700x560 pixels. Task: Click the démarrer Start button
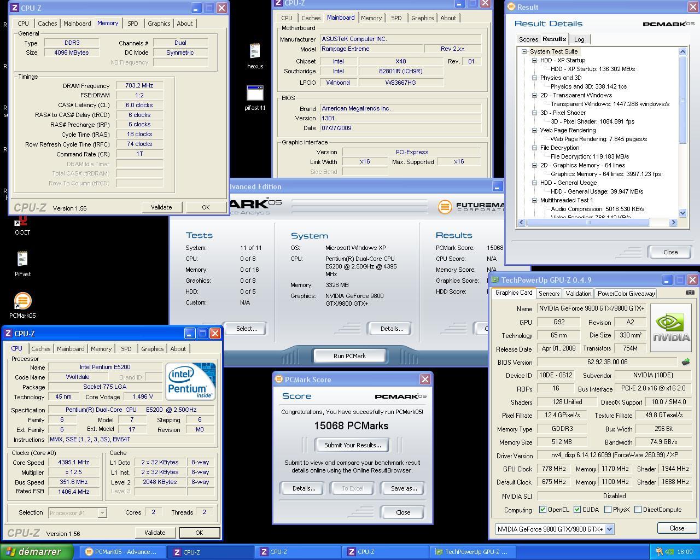pyautogui.click(x=36, y=552)
